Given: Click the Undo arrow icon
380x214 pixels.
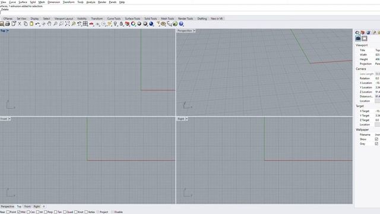Looking at the screenshot, I should 37,24.
